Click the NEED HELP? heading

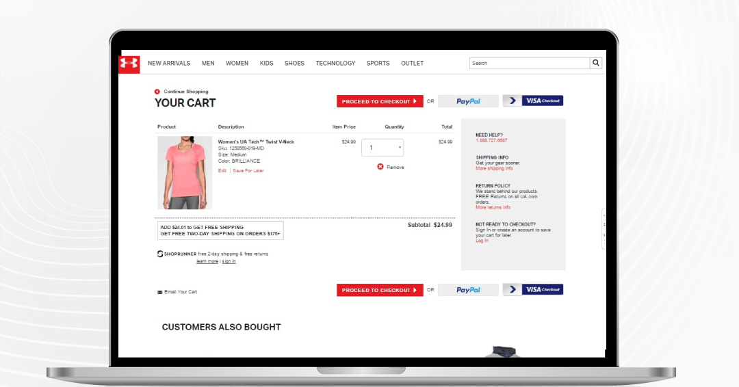(x=489, y=135)
